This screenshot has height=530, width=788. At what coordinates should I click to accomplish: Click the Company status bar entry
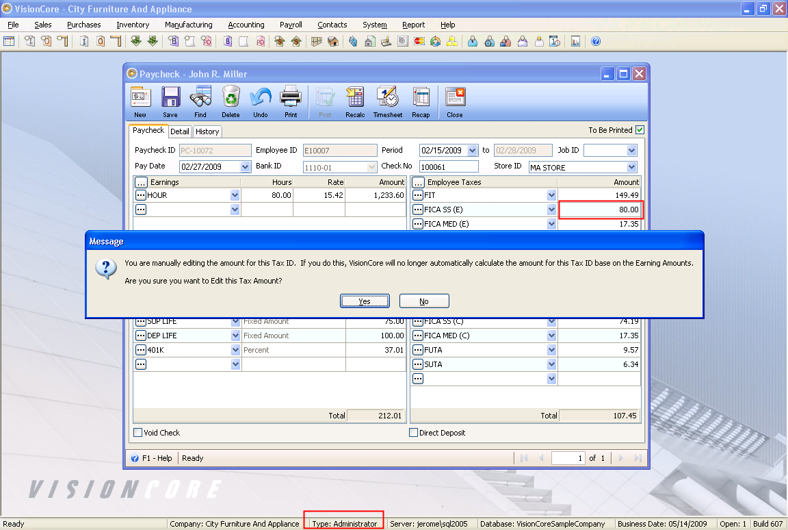234,524
